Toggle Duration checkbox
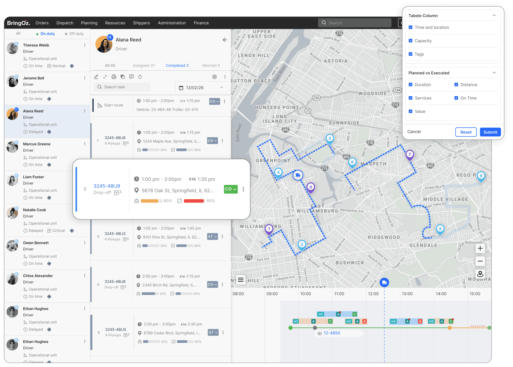This screenshot has height=367, width=513. click(411, 85)
